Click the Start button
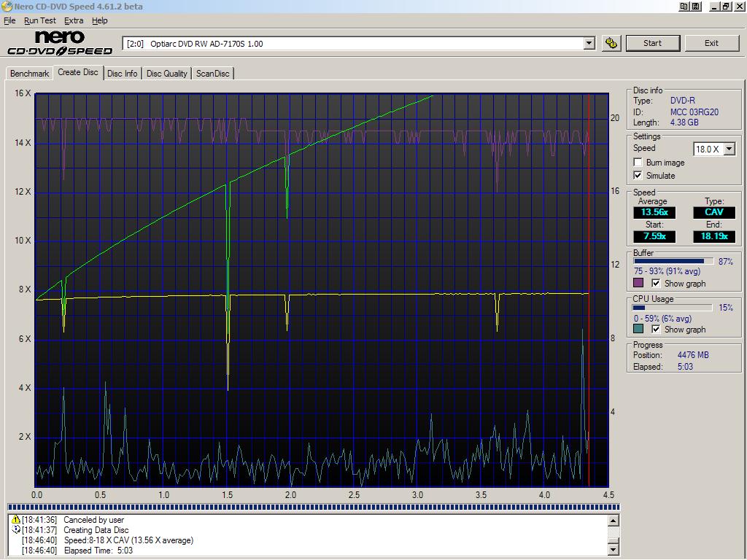 pyautogui.click(x=653, y=43)
